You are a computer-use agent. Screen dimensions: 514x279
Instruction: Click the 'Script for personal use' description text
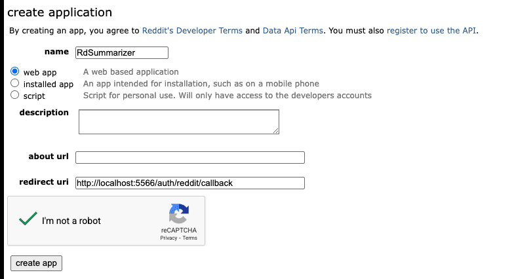pyautogui.click(x=227, y=96)
